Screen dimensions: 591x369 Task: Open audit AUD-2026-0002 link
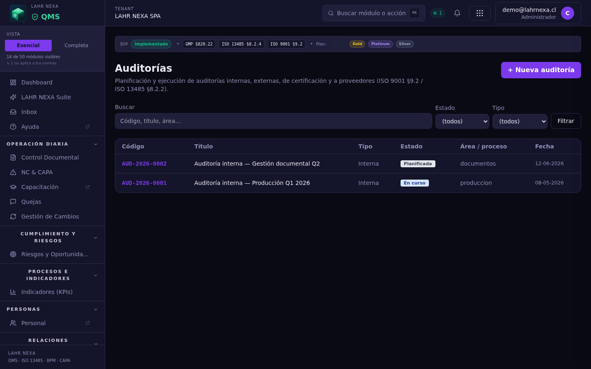(x=144, y=164)
